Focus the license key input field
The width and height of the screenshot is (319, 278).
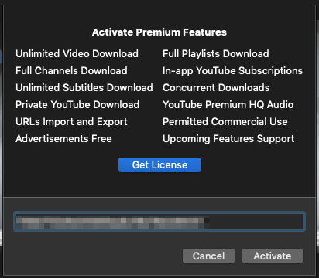point(159,222)
